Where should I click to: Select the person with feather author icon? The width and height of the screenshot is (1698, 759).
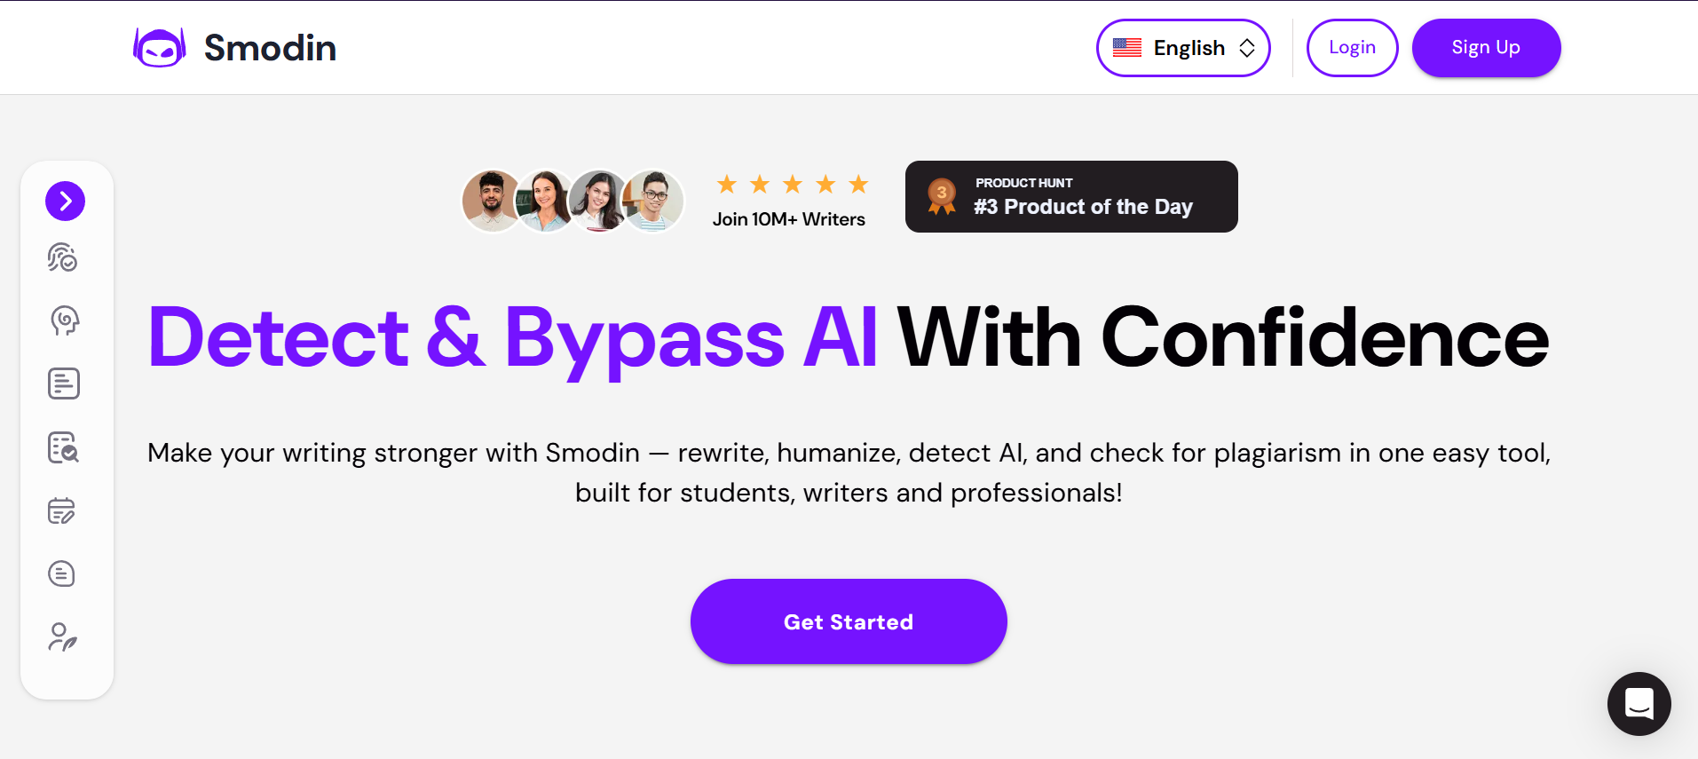tap(63, 636)
